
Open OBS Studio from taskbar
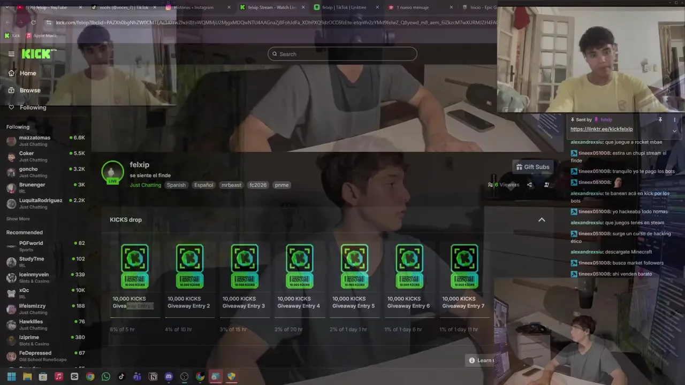pos(185,376)
